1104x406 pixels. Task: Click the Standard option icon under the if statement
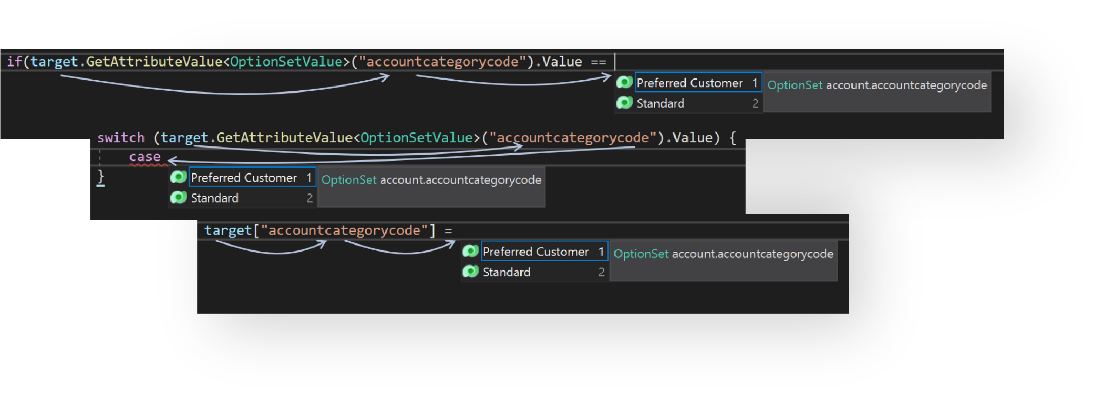coord(624,103)
